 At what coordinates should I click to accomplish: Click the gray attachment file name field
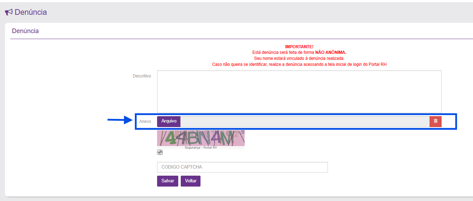pyautogui.click(x=305, y=121)
